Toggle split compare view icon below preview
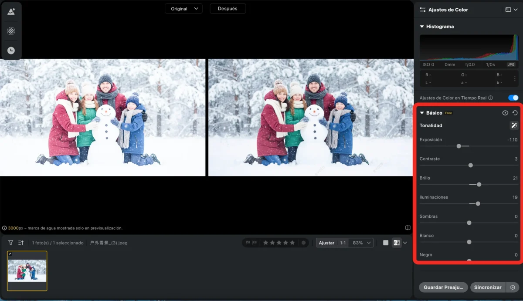Viewport: 523px width, 301px height. [408, 227]
